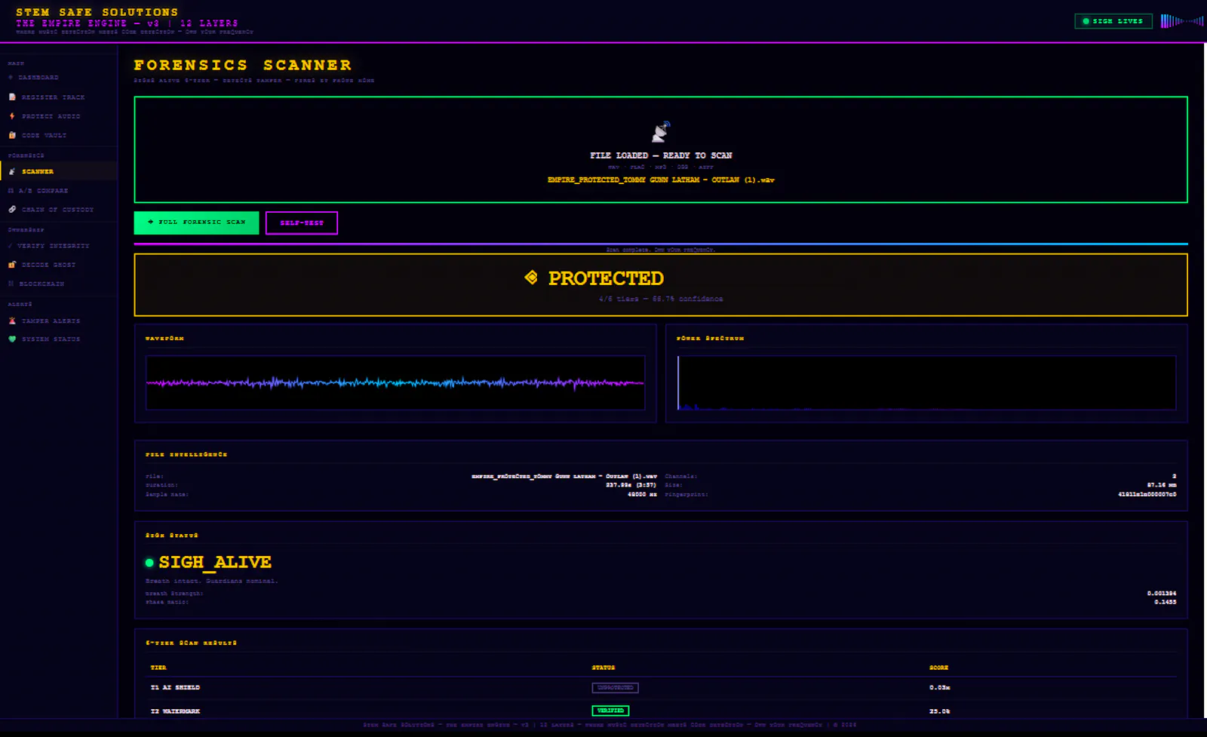Click the file loaded drop zone

[661, 149]
